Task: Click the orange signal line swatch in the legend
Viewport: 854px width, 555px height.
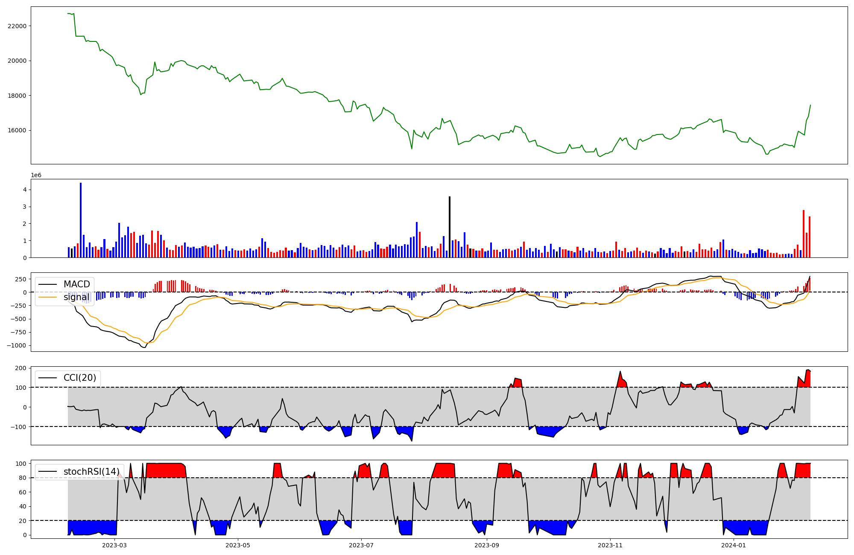Action: tap(47, 297)
